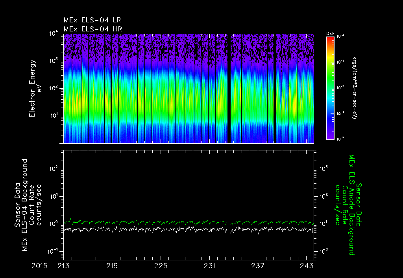Click the red top end of color bar
This screenshot has width=403, height=278.
tap(330, 38)
